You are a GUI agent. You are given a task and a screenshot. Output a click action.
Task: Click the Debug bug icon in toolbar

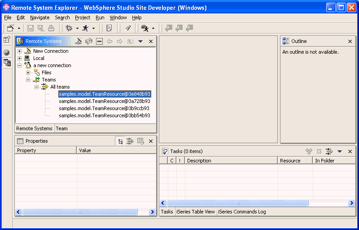pos(69,28)
